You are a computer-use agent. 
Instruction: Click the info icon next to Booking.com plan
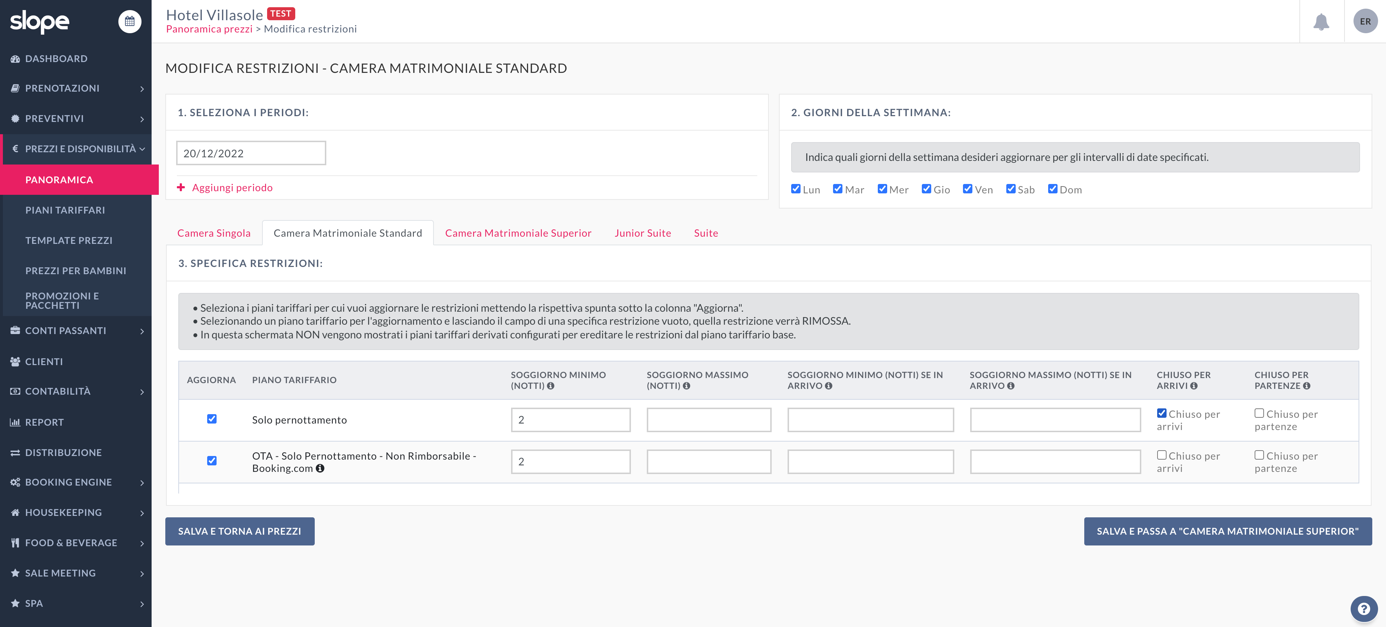click(x=320, y=468)
